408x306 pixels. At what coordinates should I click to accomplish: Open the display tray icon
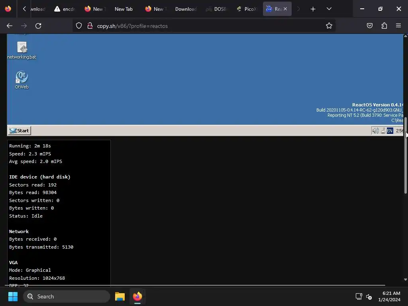click(359, 296)
